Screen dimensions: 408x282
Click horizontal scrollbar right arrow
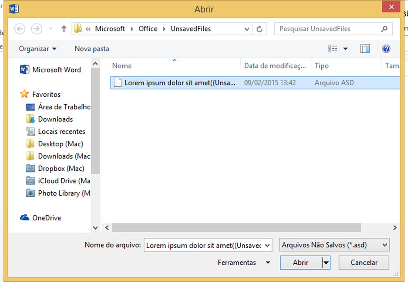[395, 228]
